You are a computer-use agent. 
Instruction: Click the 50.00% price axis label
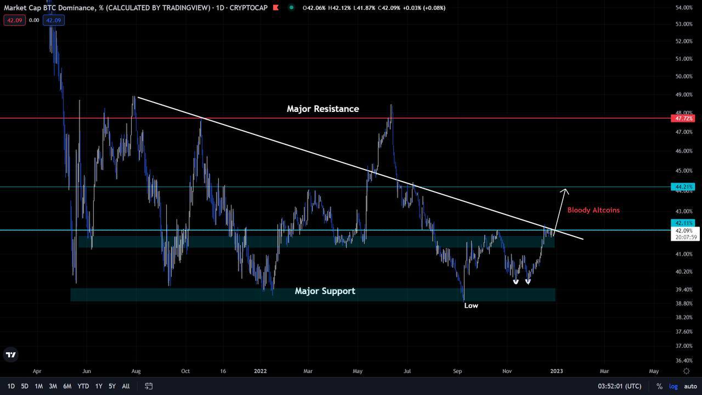click(x=684, y=76)
